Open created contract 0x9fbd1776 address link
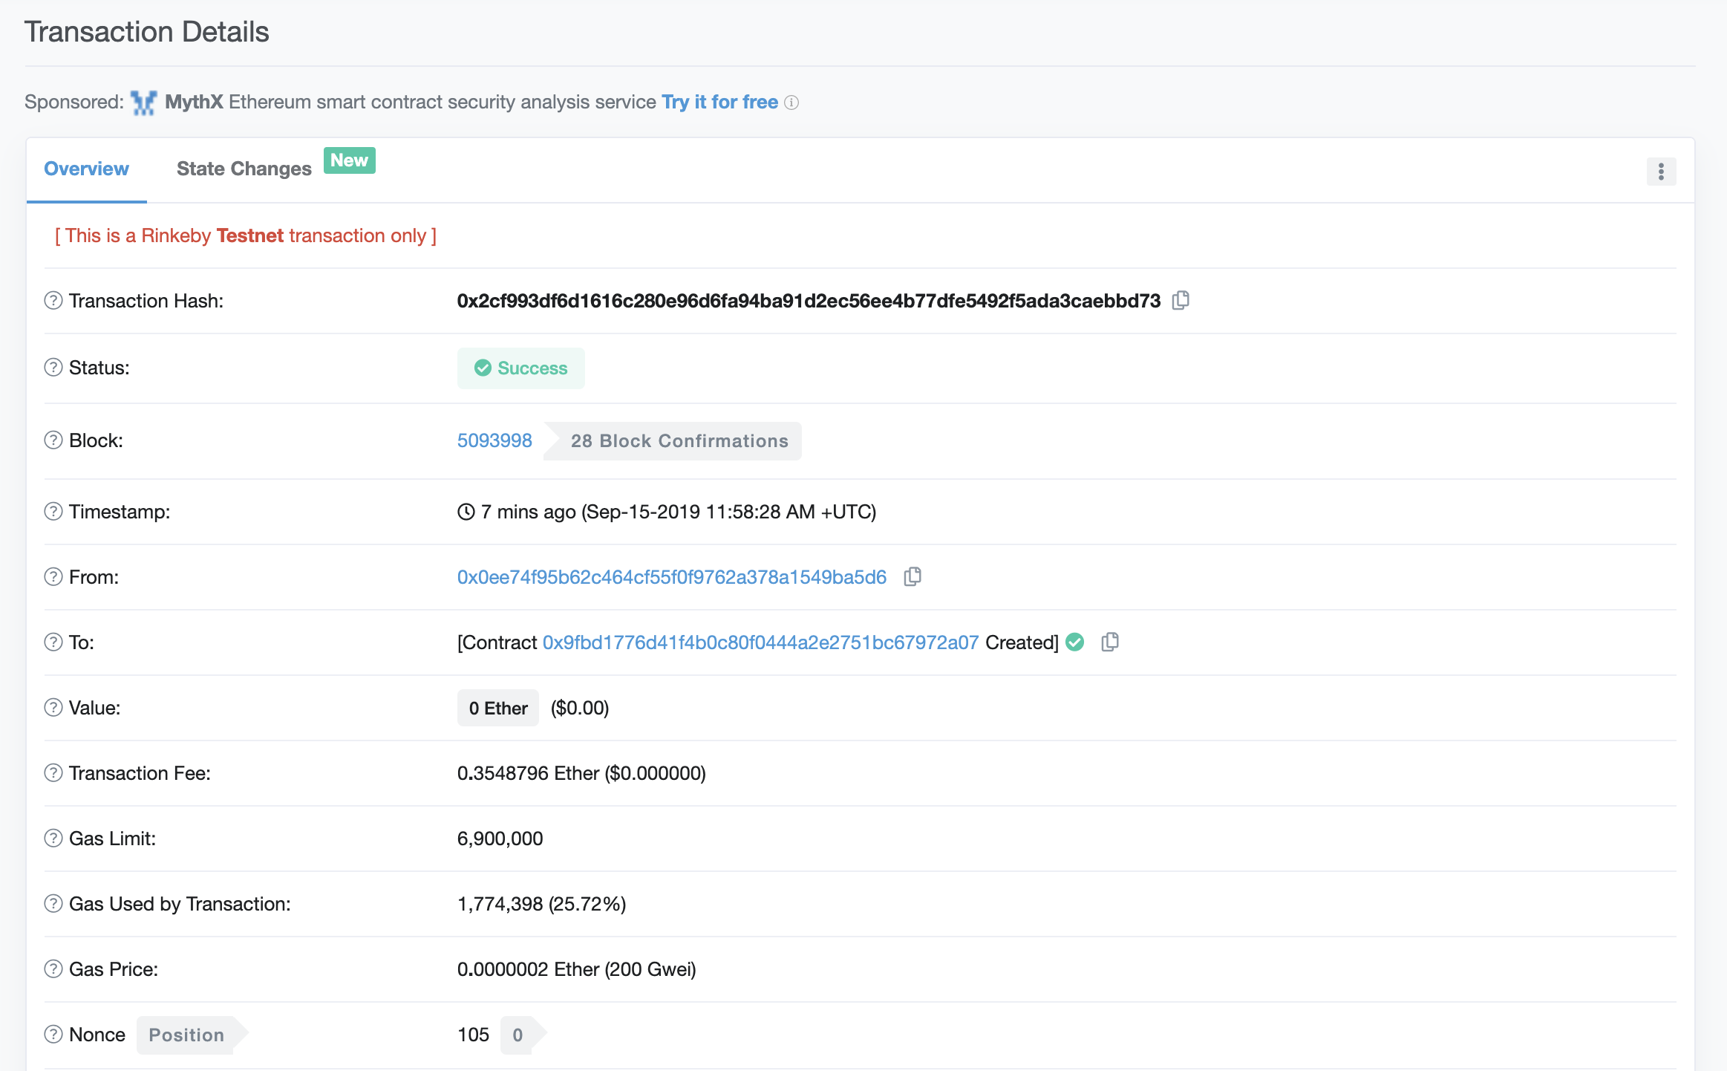This screenshot has height=1071, width=1727. pyautogui.click(x=760, y=642)
